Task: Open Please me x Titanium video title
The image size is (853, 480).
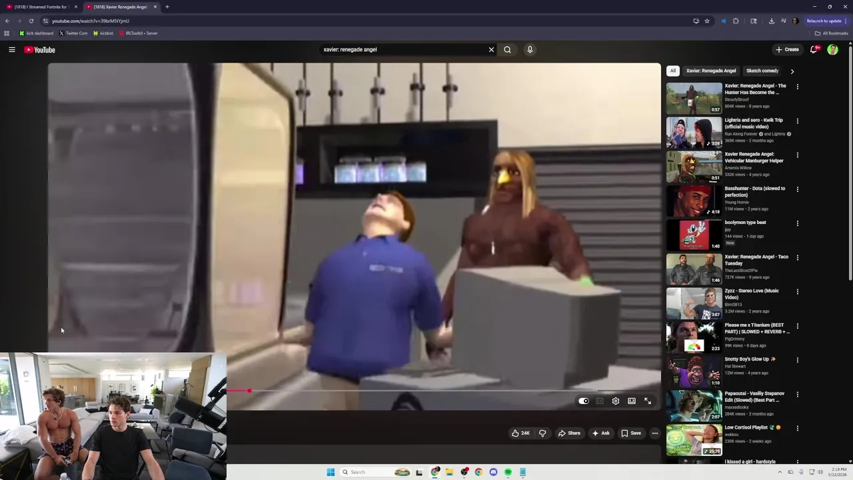Action: click(x=757, y=328)
